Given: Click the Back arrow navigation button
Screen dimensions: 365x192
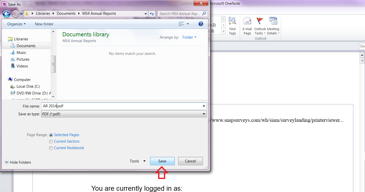Looking at the screenshot, I should (7, 14).
